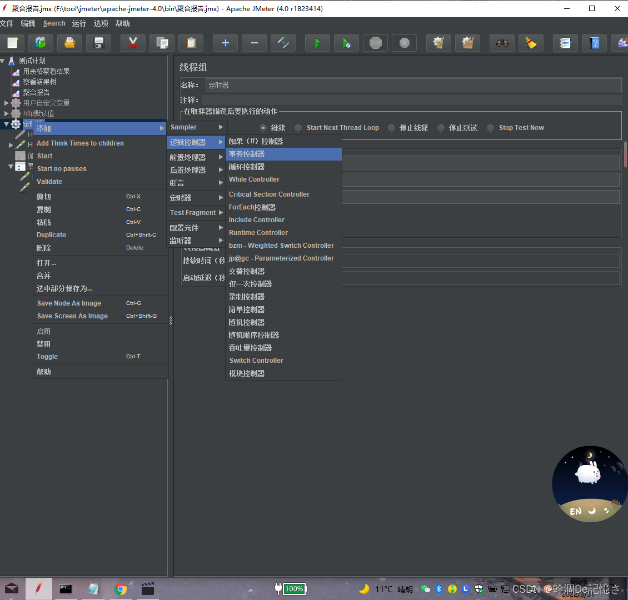Click Add Think Times to children
The height and width of the screenshot is (600, 628).
101,143
